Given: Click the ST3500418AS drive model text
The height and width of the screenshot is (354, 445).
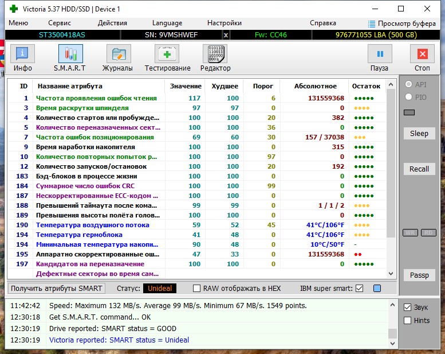Looking at the screenshot, I should pos(62,35).
